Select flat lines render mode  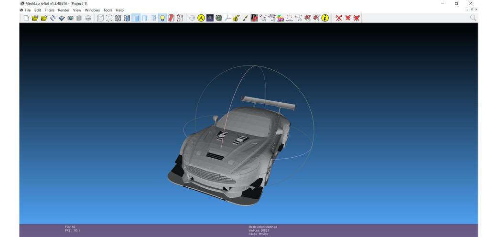point(136,18)
